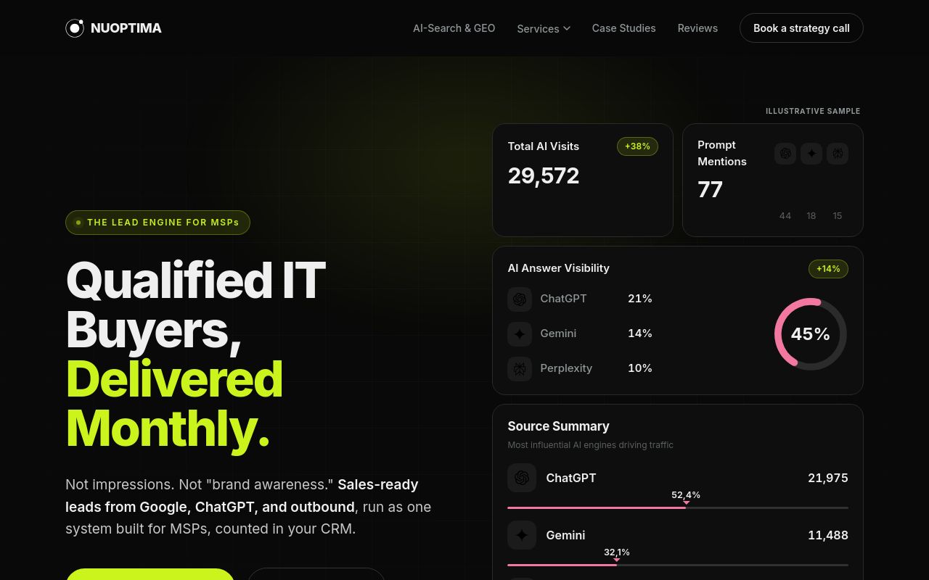Screen dimensions: 929x580
Task: Click the 77 Prompt Mentions value
Action: (x=710, y=189)
